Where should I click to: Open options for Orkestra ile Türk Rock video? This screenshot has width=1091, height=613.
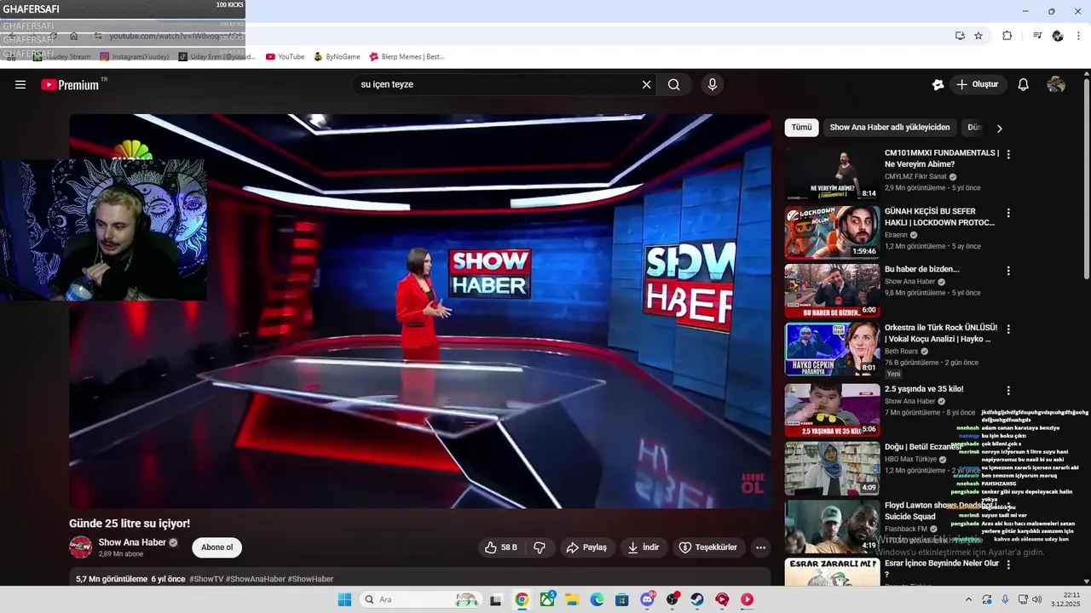tap(1008, 329)
